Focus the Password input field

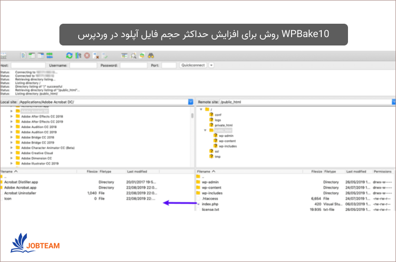[x=134, y=66]
